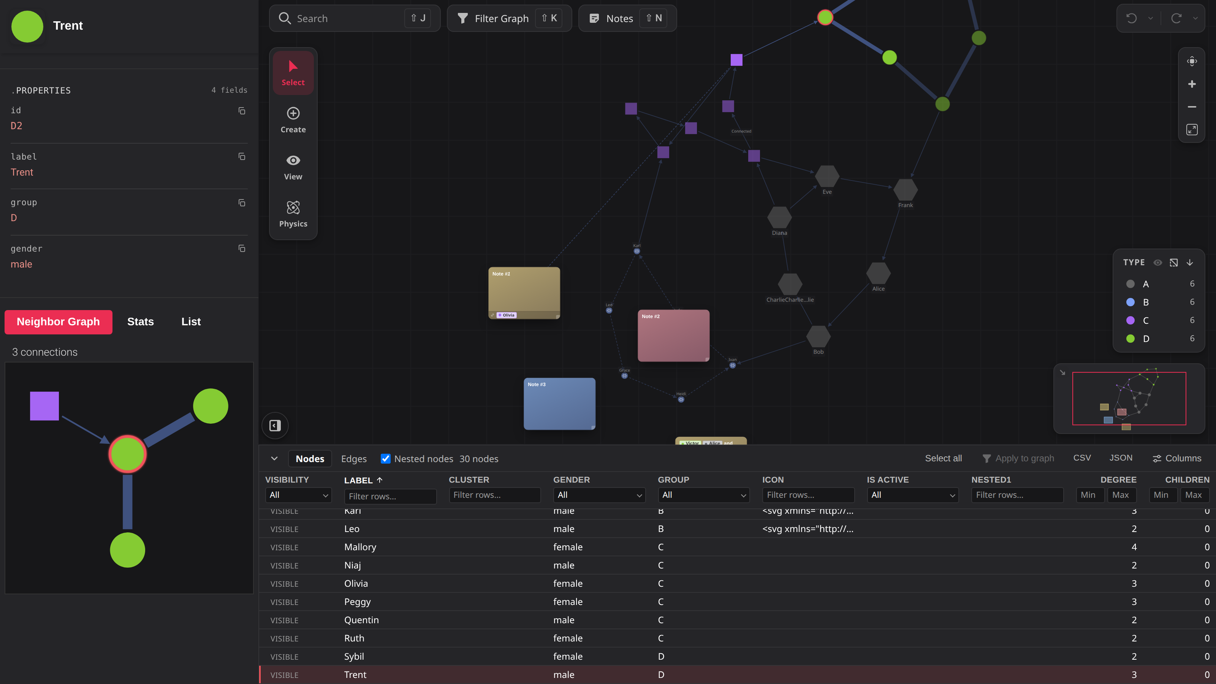This screenshot has height=684, width=1216.
Task: Click blue Note #3 card
Action: pos(559,404)
